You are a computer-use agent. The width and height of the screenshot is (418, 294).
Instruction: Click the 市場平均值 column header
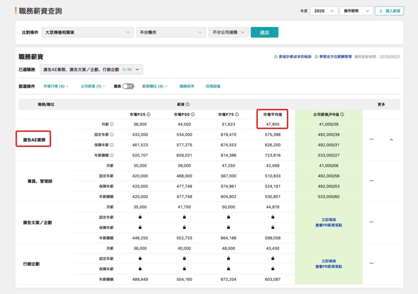point(272,114)
